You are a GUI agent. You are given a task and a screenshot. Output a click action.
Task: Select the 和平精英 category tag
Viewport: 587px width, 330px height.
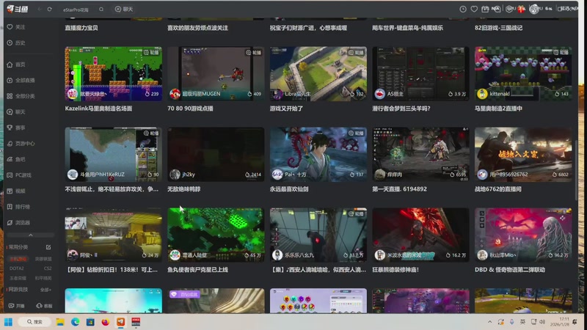[43, 278]
